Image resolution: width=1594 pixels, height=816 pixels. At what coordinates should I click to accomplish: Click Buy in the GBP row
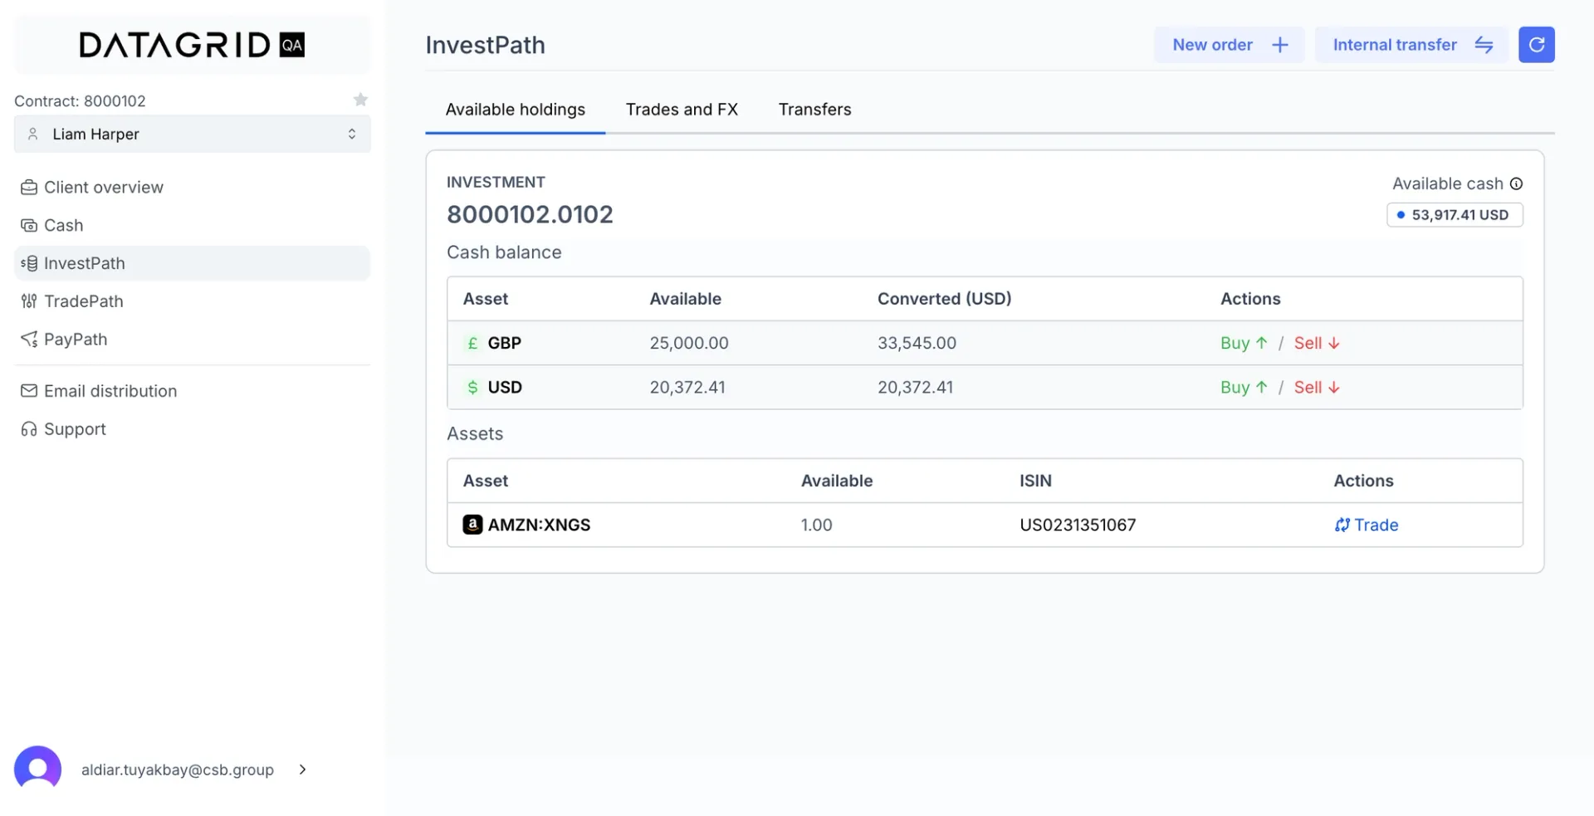(1244, 343)
